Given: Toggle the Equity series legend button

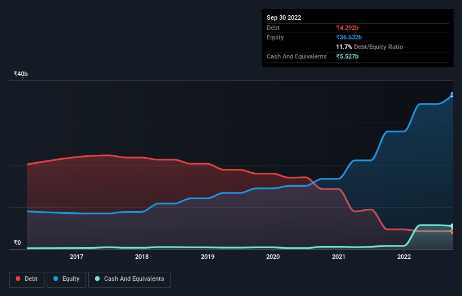Looking at the screenshot, I should pyautogui.click(x=66, y=279).
